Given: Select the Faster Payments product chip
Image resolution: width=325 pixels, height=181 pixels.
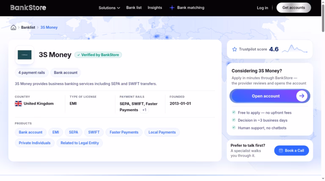Looking at the screenshot, I should point(124,132).
